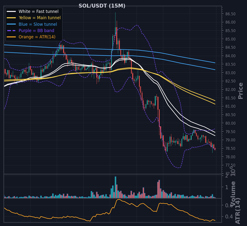The image size is (247, 226).
Task: Click the 83.00 price axis label
Action: point(230,73)
